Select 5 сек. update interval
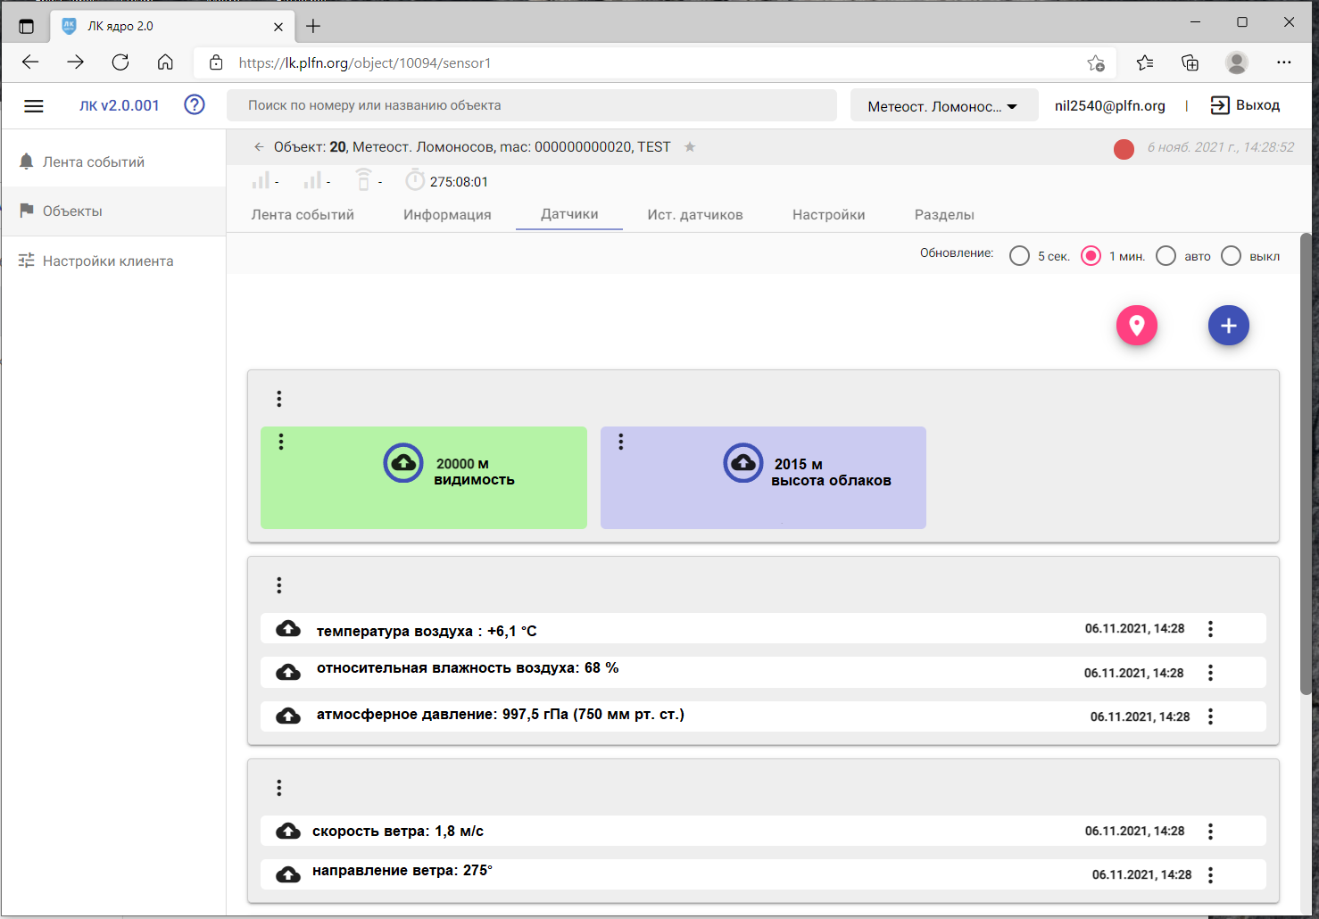1319x919 pixels. pyautogui.click(x=1019, y=256)
